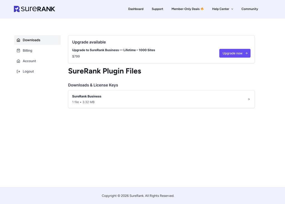The height and width of the screenshot is (204, 285).
Task: Open Member-Only Deals in the top navigation
Action: point(188,9)
